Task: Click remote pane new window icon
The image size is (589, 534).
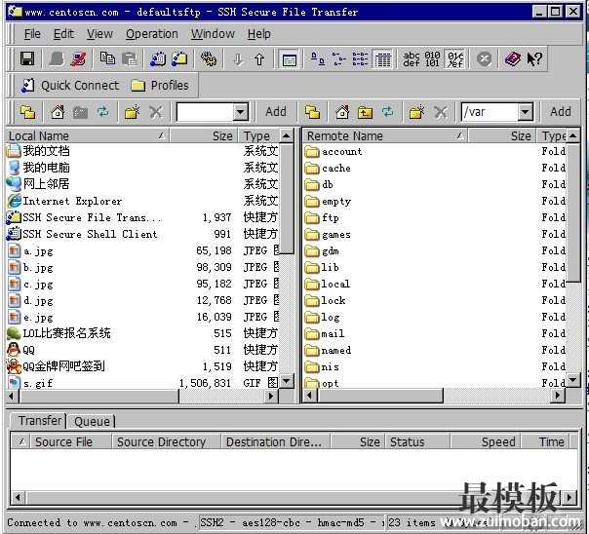Action: point(312,112)
